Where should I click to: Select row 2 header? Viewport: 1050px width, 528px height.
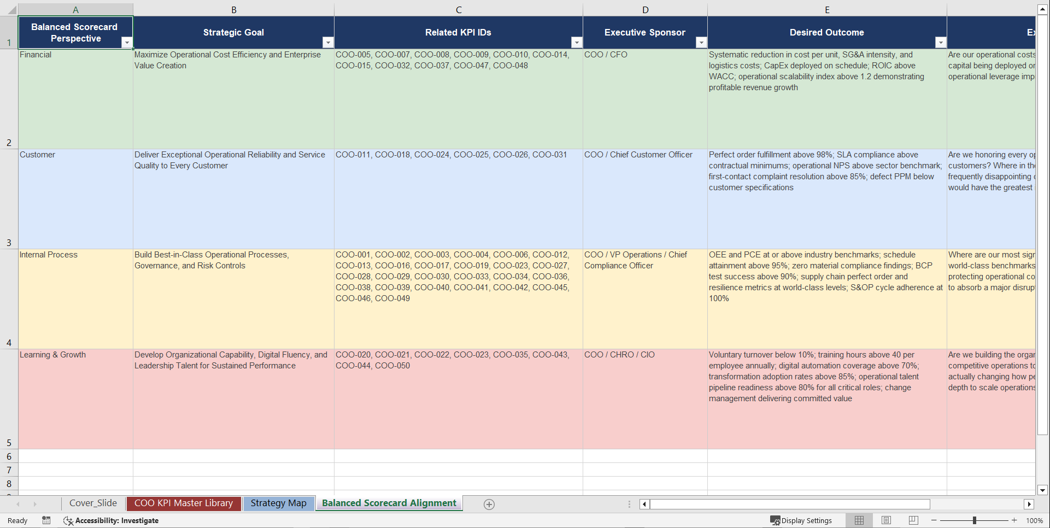[9, 99]
